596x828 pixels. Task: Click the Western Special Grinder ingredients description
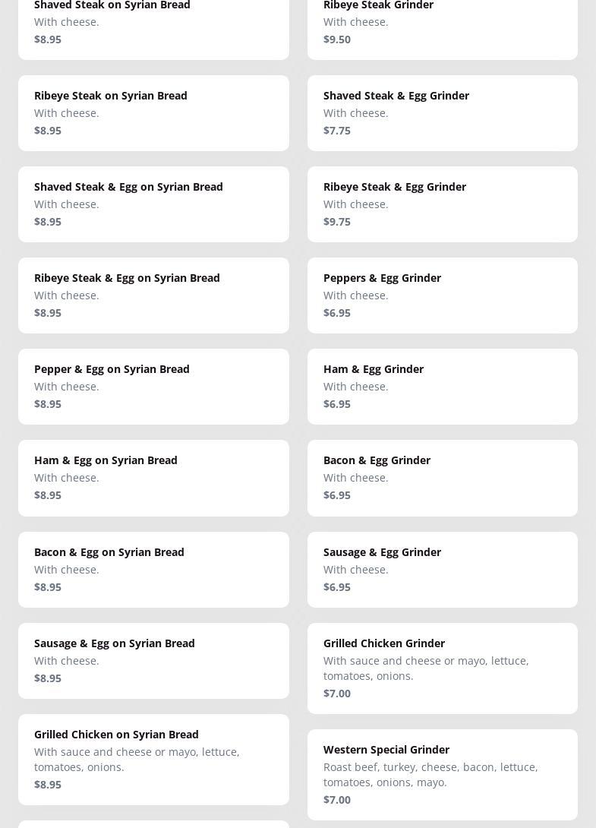pos(430,774)
